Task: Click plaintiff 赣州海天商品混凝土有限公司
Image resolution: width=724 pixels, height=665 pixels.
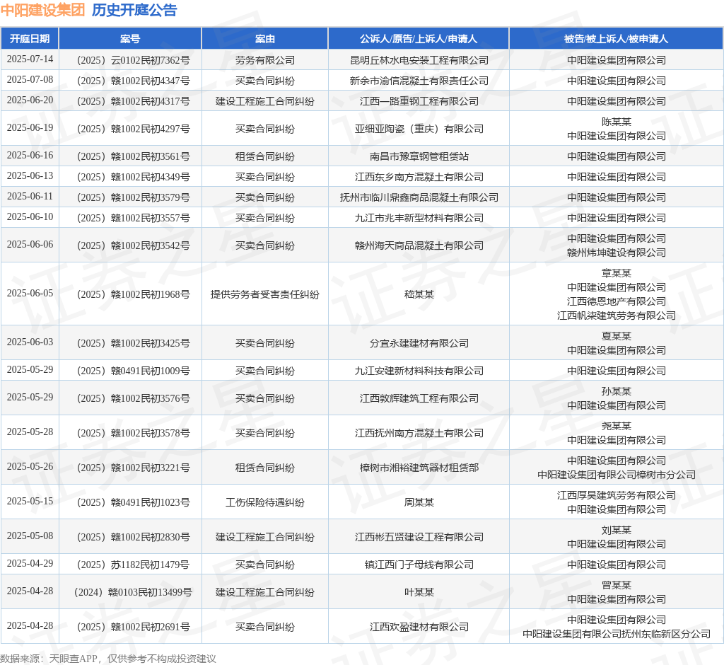Action: pos(419,245)
